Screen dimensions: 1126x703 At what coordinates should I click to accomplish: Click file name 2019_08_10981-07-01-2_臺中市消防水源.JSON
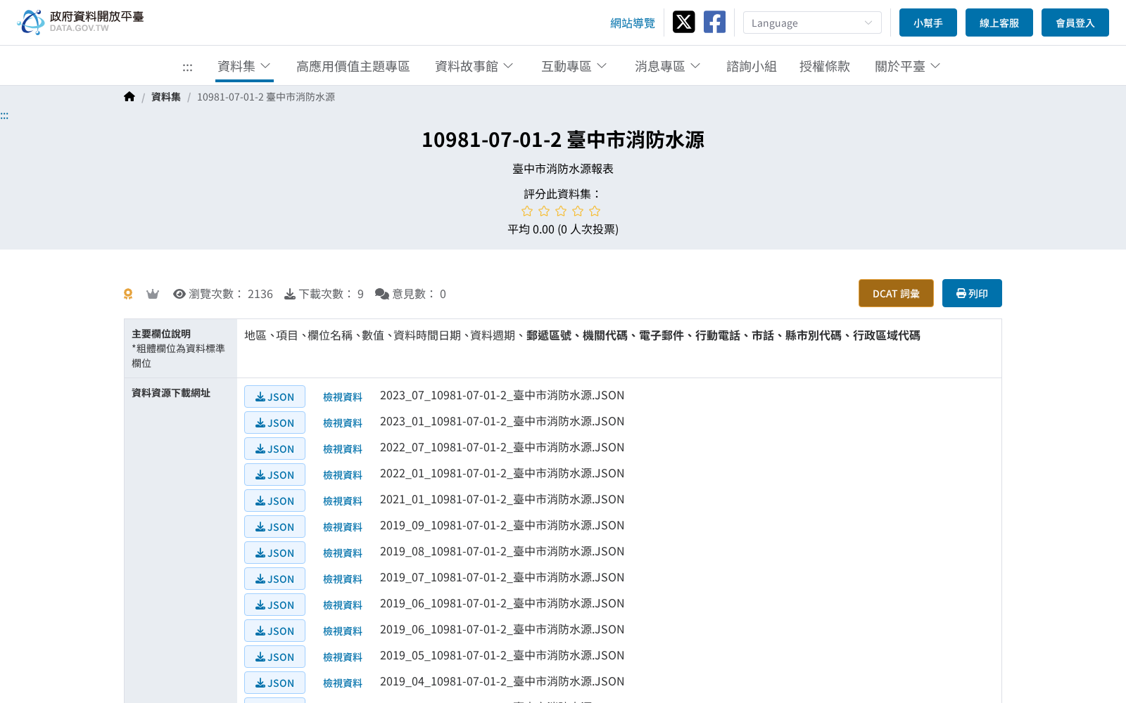click(502, 551)
